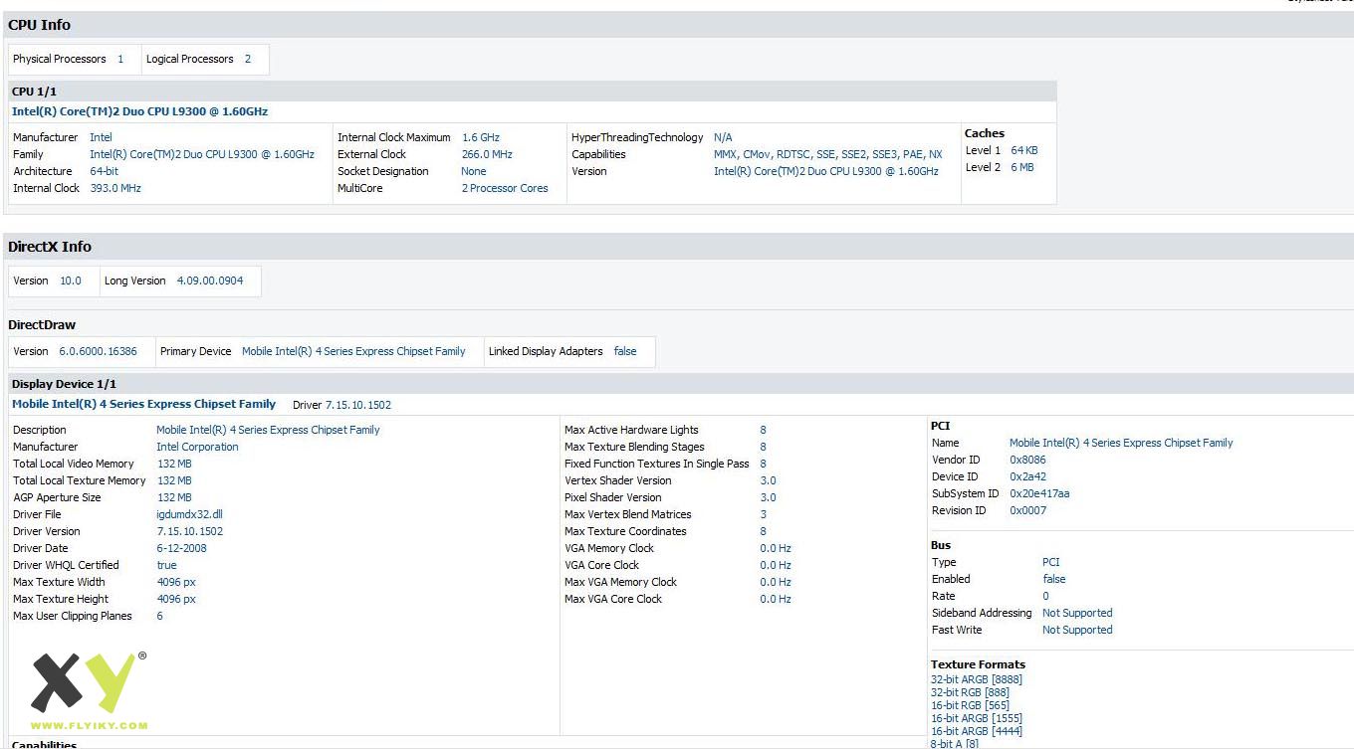This screenshot has height=749, width=1354.
Task: Click the Linked Display Adapters value false
Action: (625, 351)
